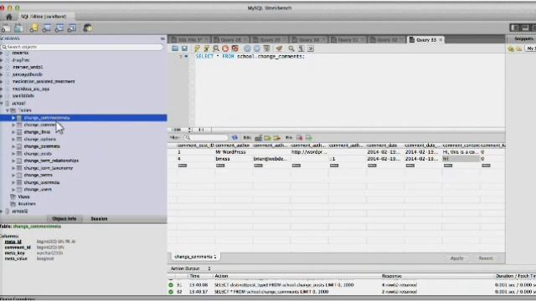Click the SELECT statement line in editor
The height and width of the screenshot is (301, 536).
tap(250, 56)
